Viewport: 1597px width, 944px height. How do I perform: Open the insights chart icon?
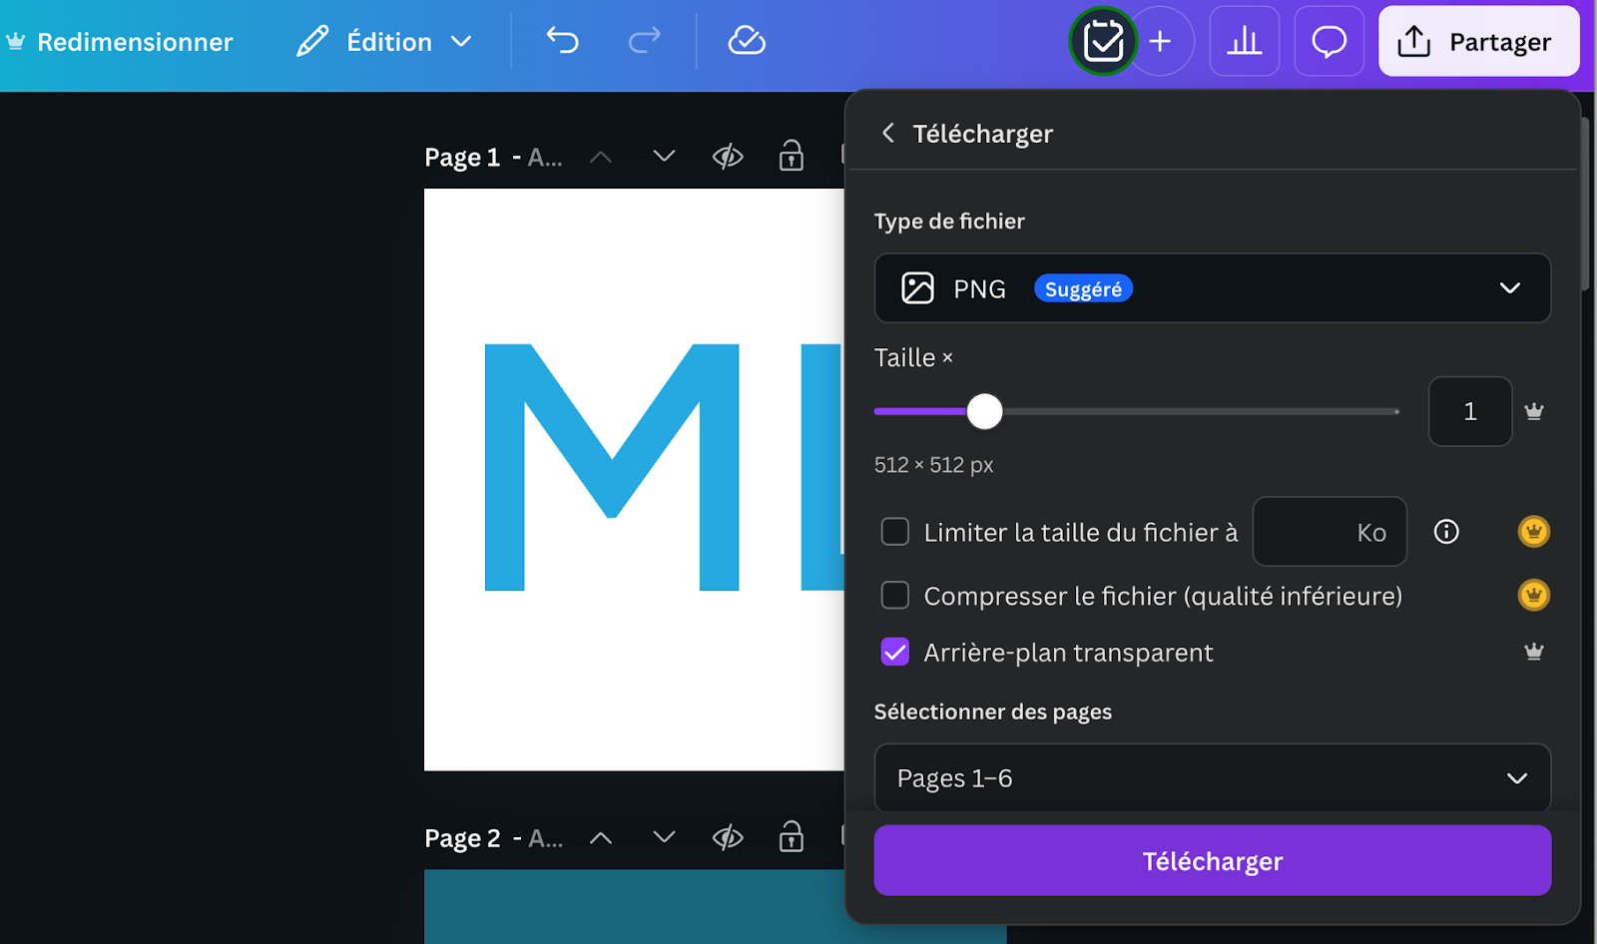[x=1244, y=41]
